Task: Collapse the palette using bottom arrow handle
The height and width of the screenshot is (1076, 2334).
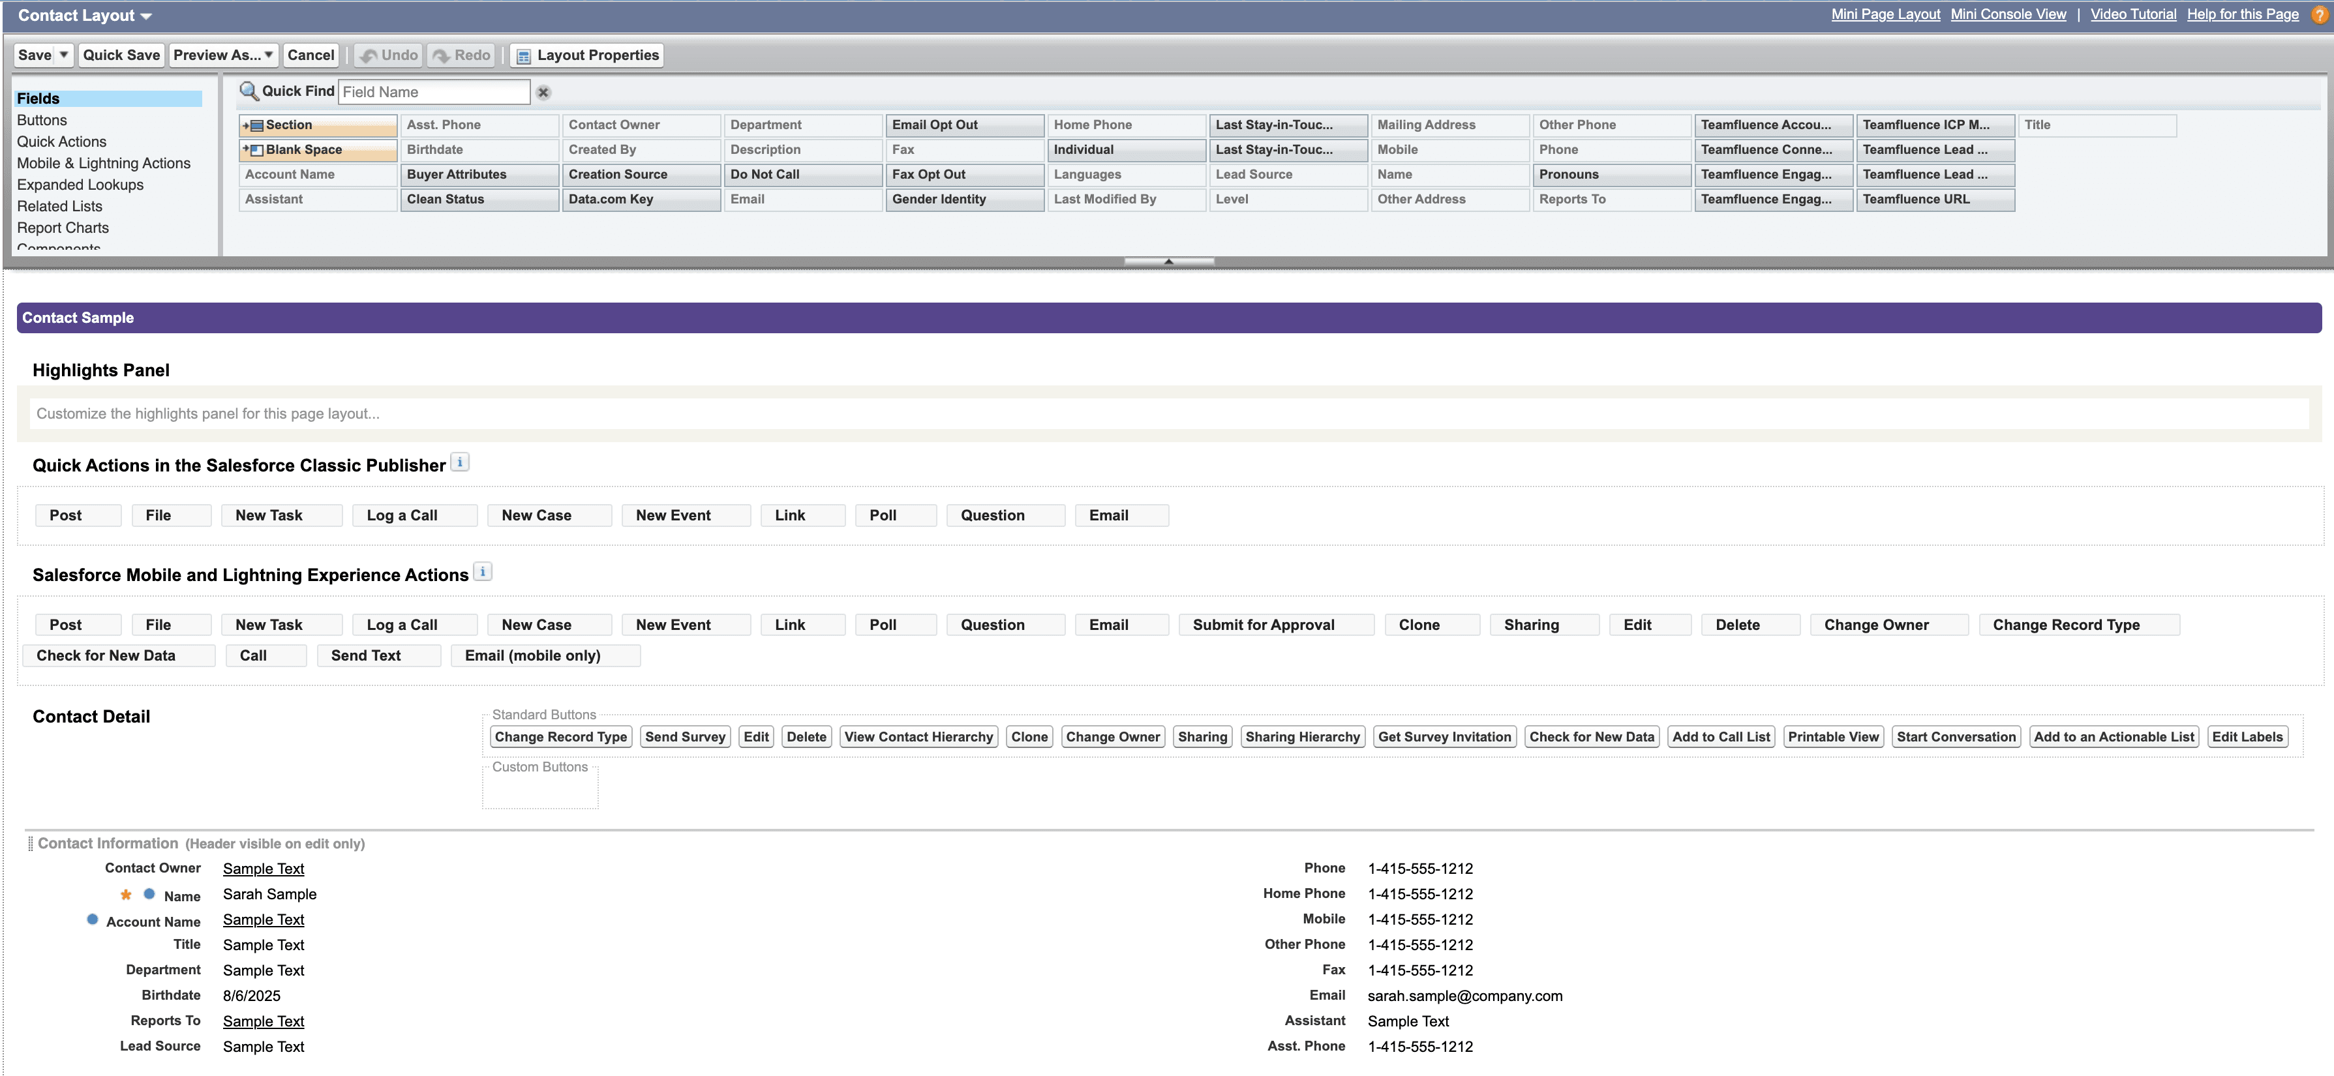Action: [1168, 262]
